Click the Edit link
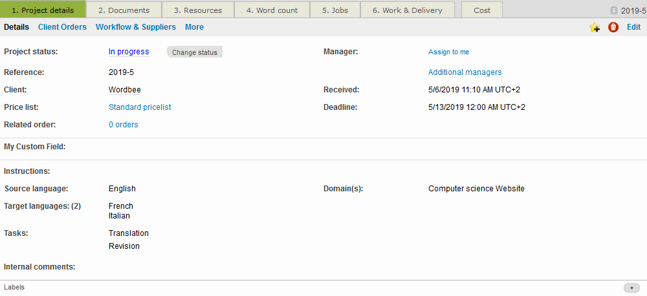Viewport: 647px width, 296px height. [633, 27]
